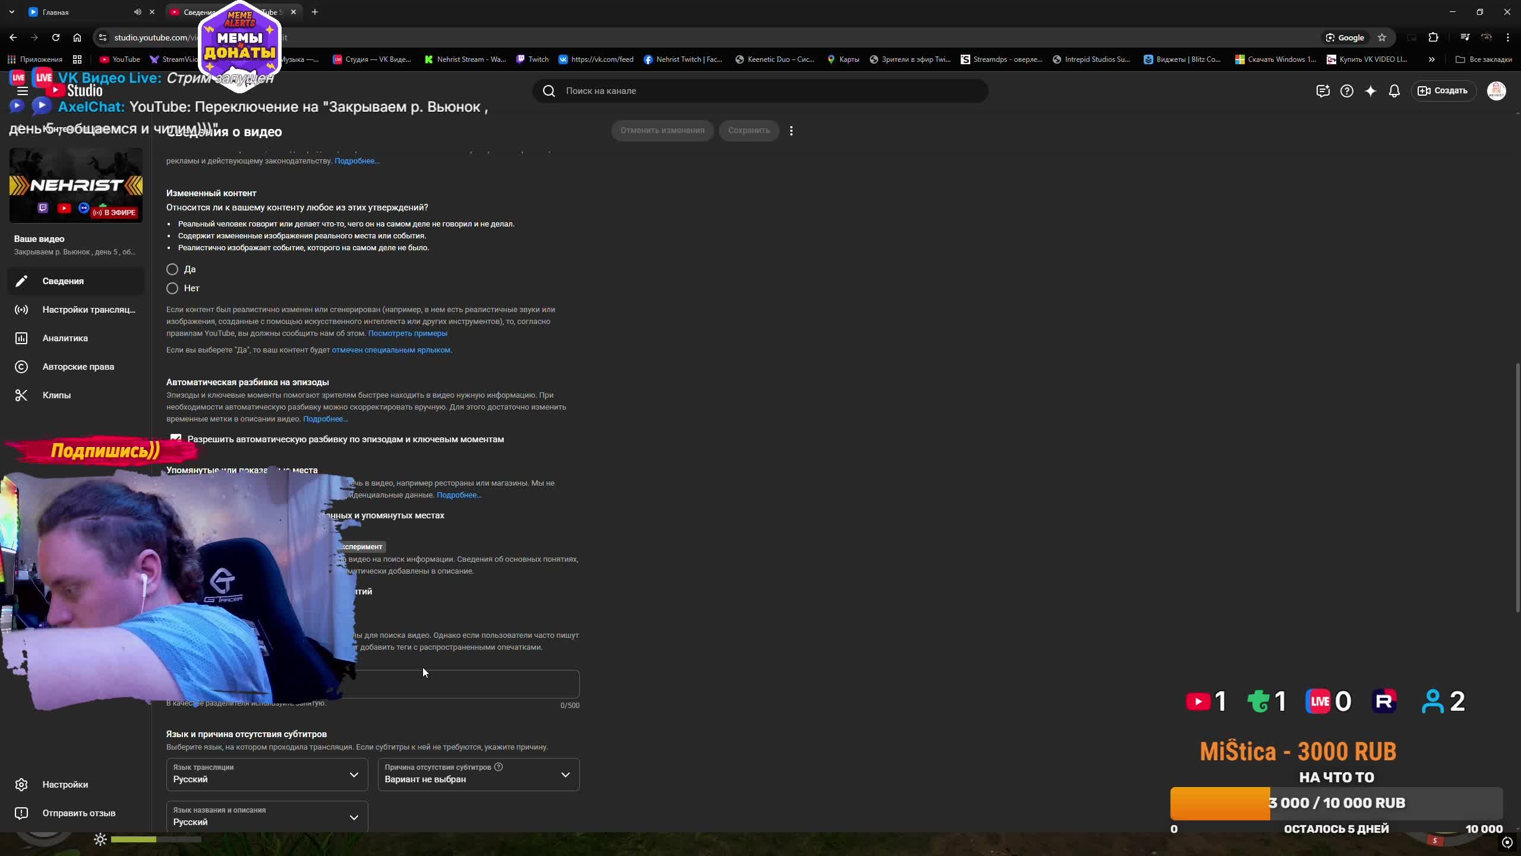The height and width of the screenshot is (856, 1521).
Task: Reload the page with the refresh icon
Action: (x=56, y=37)
